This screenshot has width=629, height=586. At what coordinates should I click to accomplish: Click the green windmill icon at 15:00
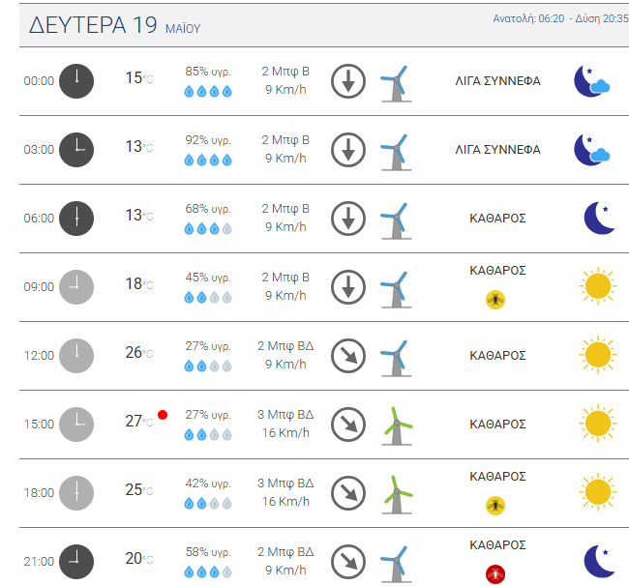click(x=397, y=425)
